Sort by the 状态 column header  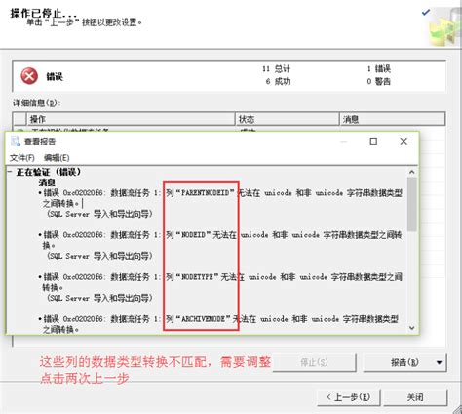[x=287, y=119]
